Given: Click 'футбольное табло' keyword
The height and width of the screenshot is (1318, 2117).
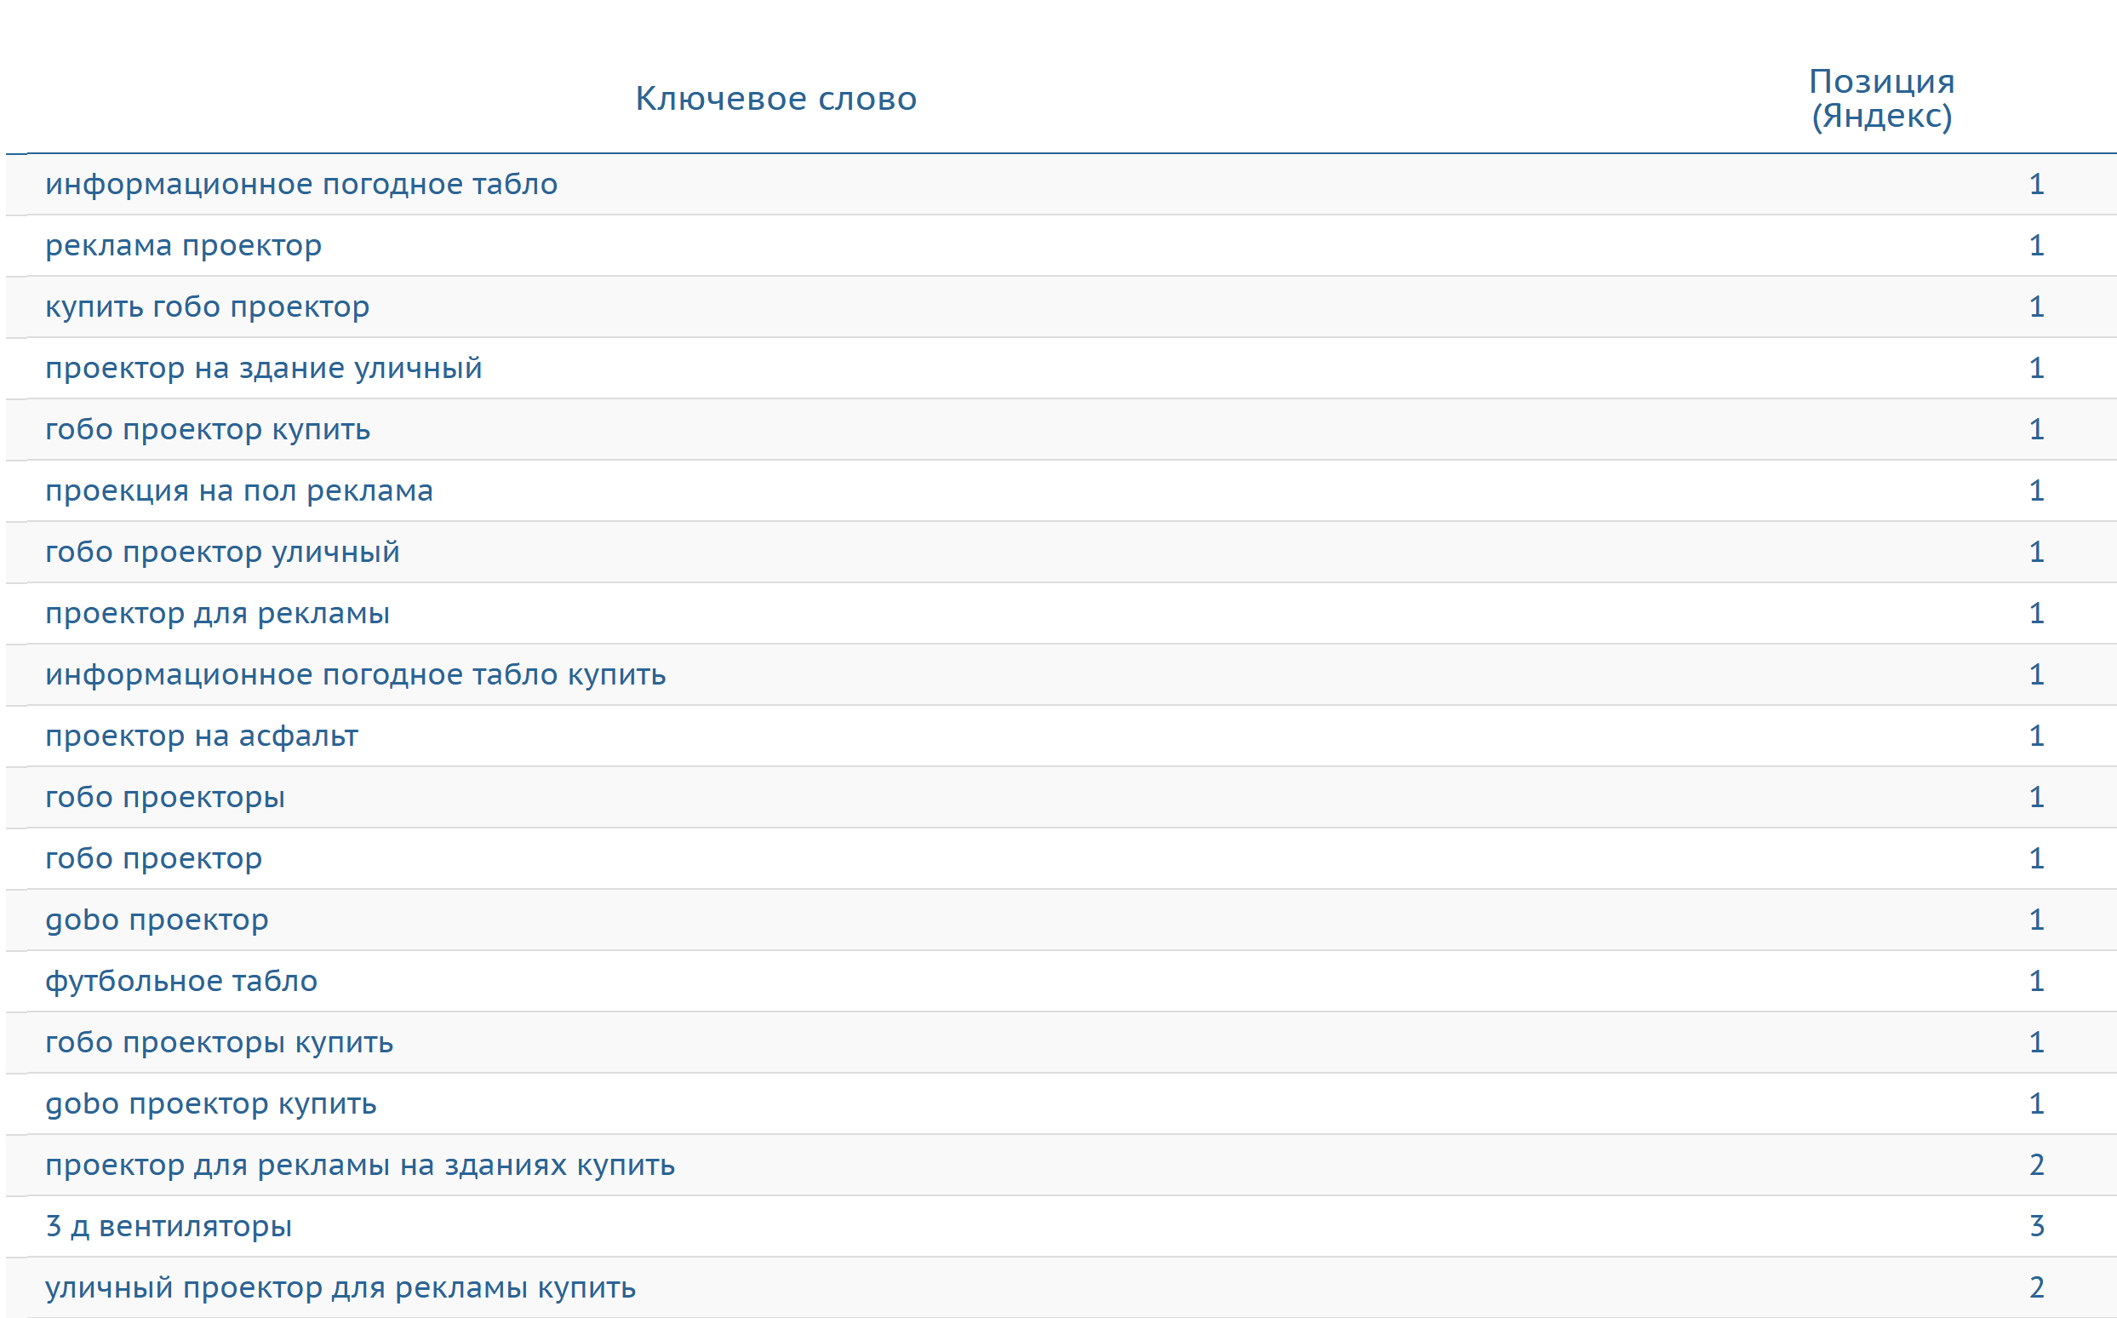Looking at the screenshot, I should 181,982.
